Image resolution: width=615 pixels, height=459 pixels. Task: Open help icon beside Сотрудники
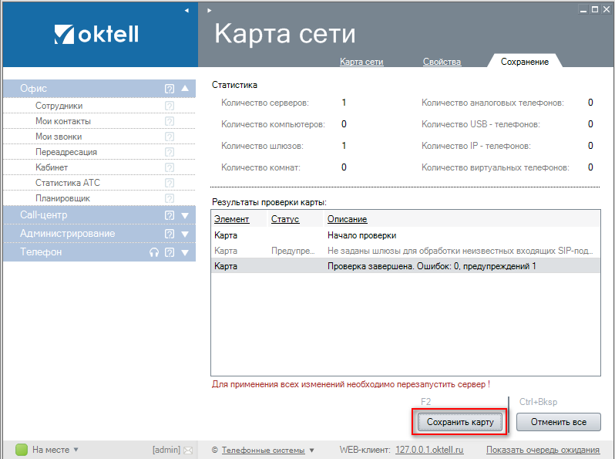(170, 106)
